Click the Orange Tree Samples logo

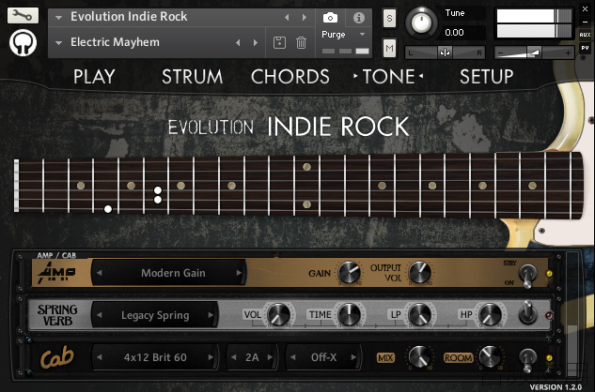coord(23,43)
